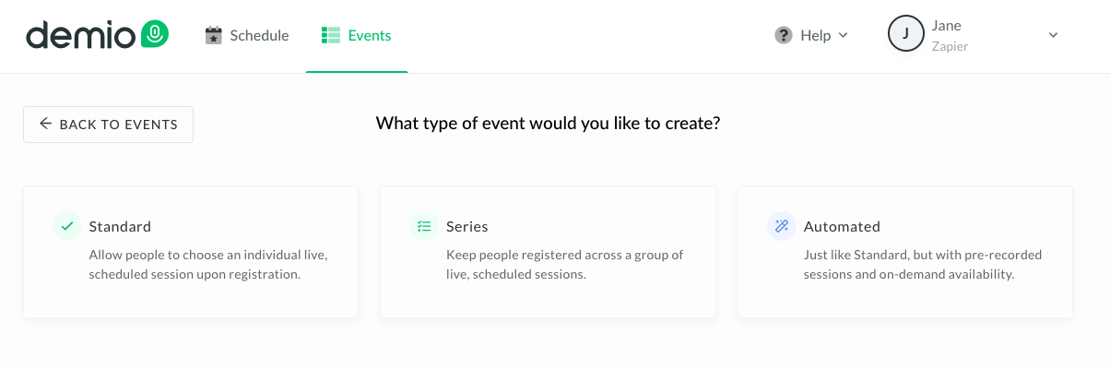Open the Jane Zapier account dropdown
This screenshot has width=1110, height=370.
973,36
